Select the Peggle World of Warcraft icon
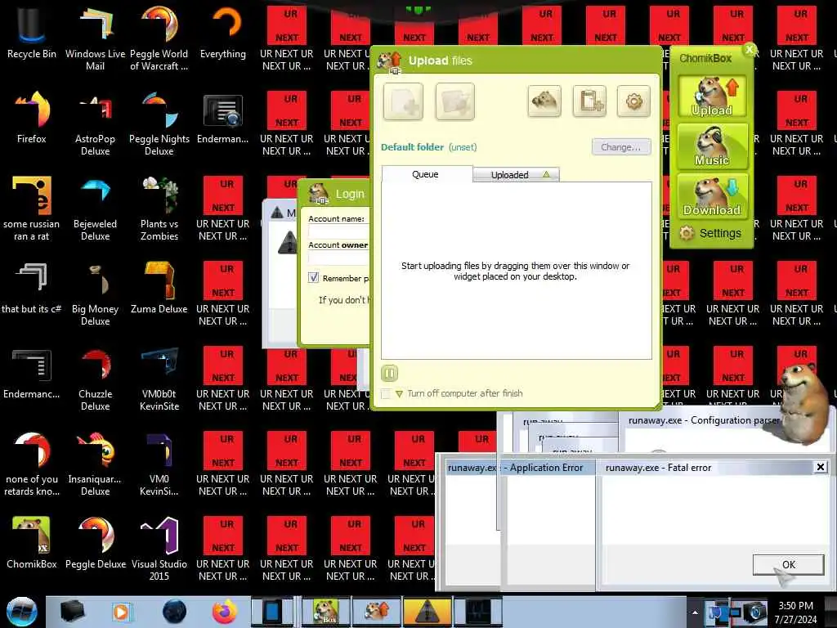The width and height of the screenshot is (837, 628). (x=159, y=38)
